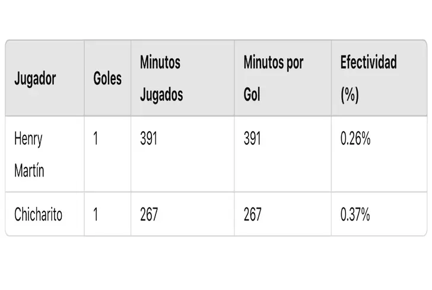Click Chicharito's Goles value
Viewport: 432px width, 290px height.
97,215
